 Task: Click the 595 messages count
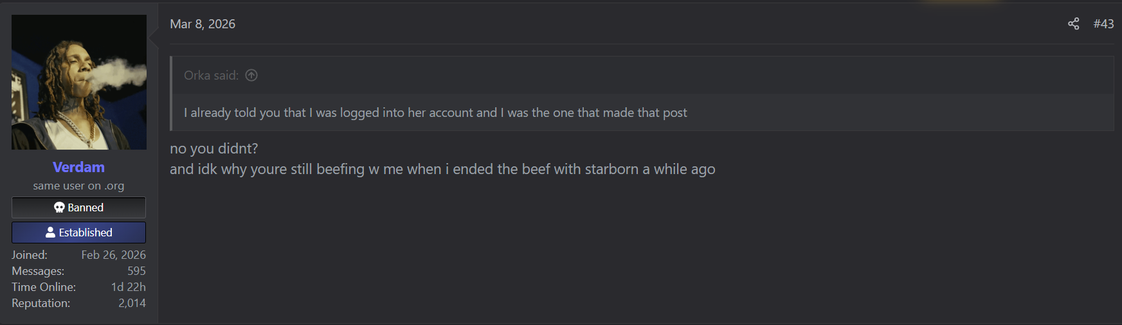136,271
